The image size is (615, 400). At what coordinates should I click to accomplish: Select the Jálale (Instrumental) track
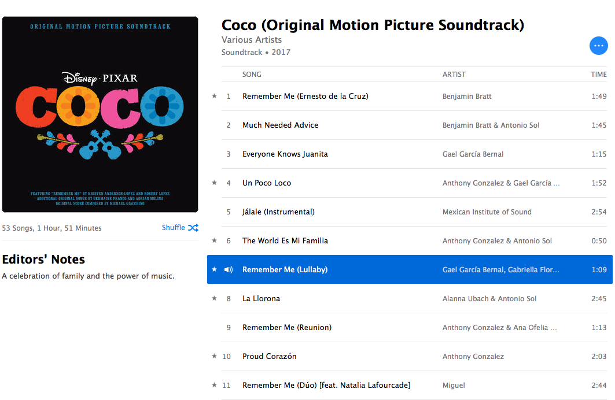tap(278, 212)
